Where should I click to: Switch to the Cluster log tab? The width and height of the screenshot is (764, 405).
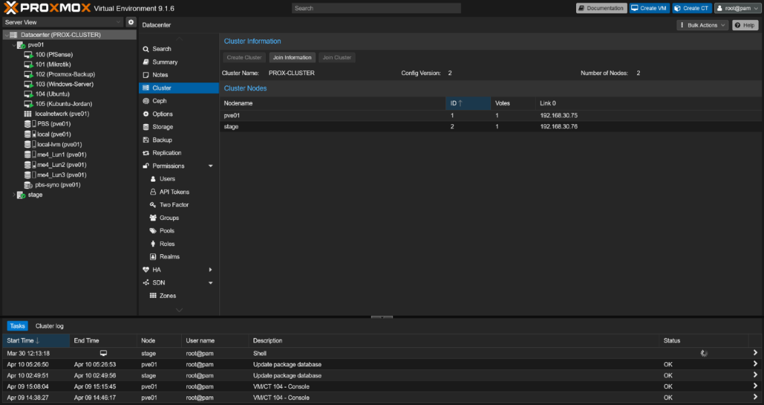click(49, 326)
